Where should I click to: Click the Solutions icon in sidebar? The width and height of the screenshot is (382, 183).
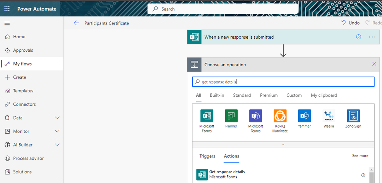pyautogui.click(x=7, y=172)
